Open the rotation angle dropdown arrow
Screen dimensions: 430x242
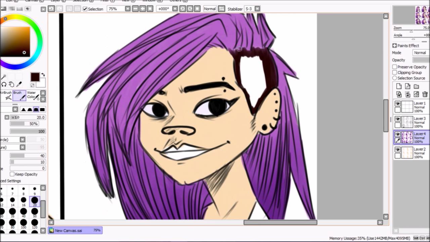pyautogui.click(x=175, y=9)
